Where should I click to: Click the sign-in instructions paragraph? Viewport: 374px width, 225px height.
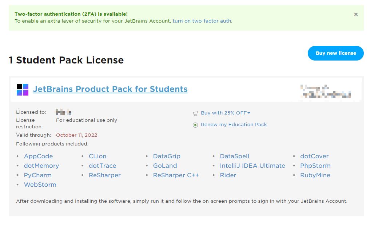[x=182, y=201]
